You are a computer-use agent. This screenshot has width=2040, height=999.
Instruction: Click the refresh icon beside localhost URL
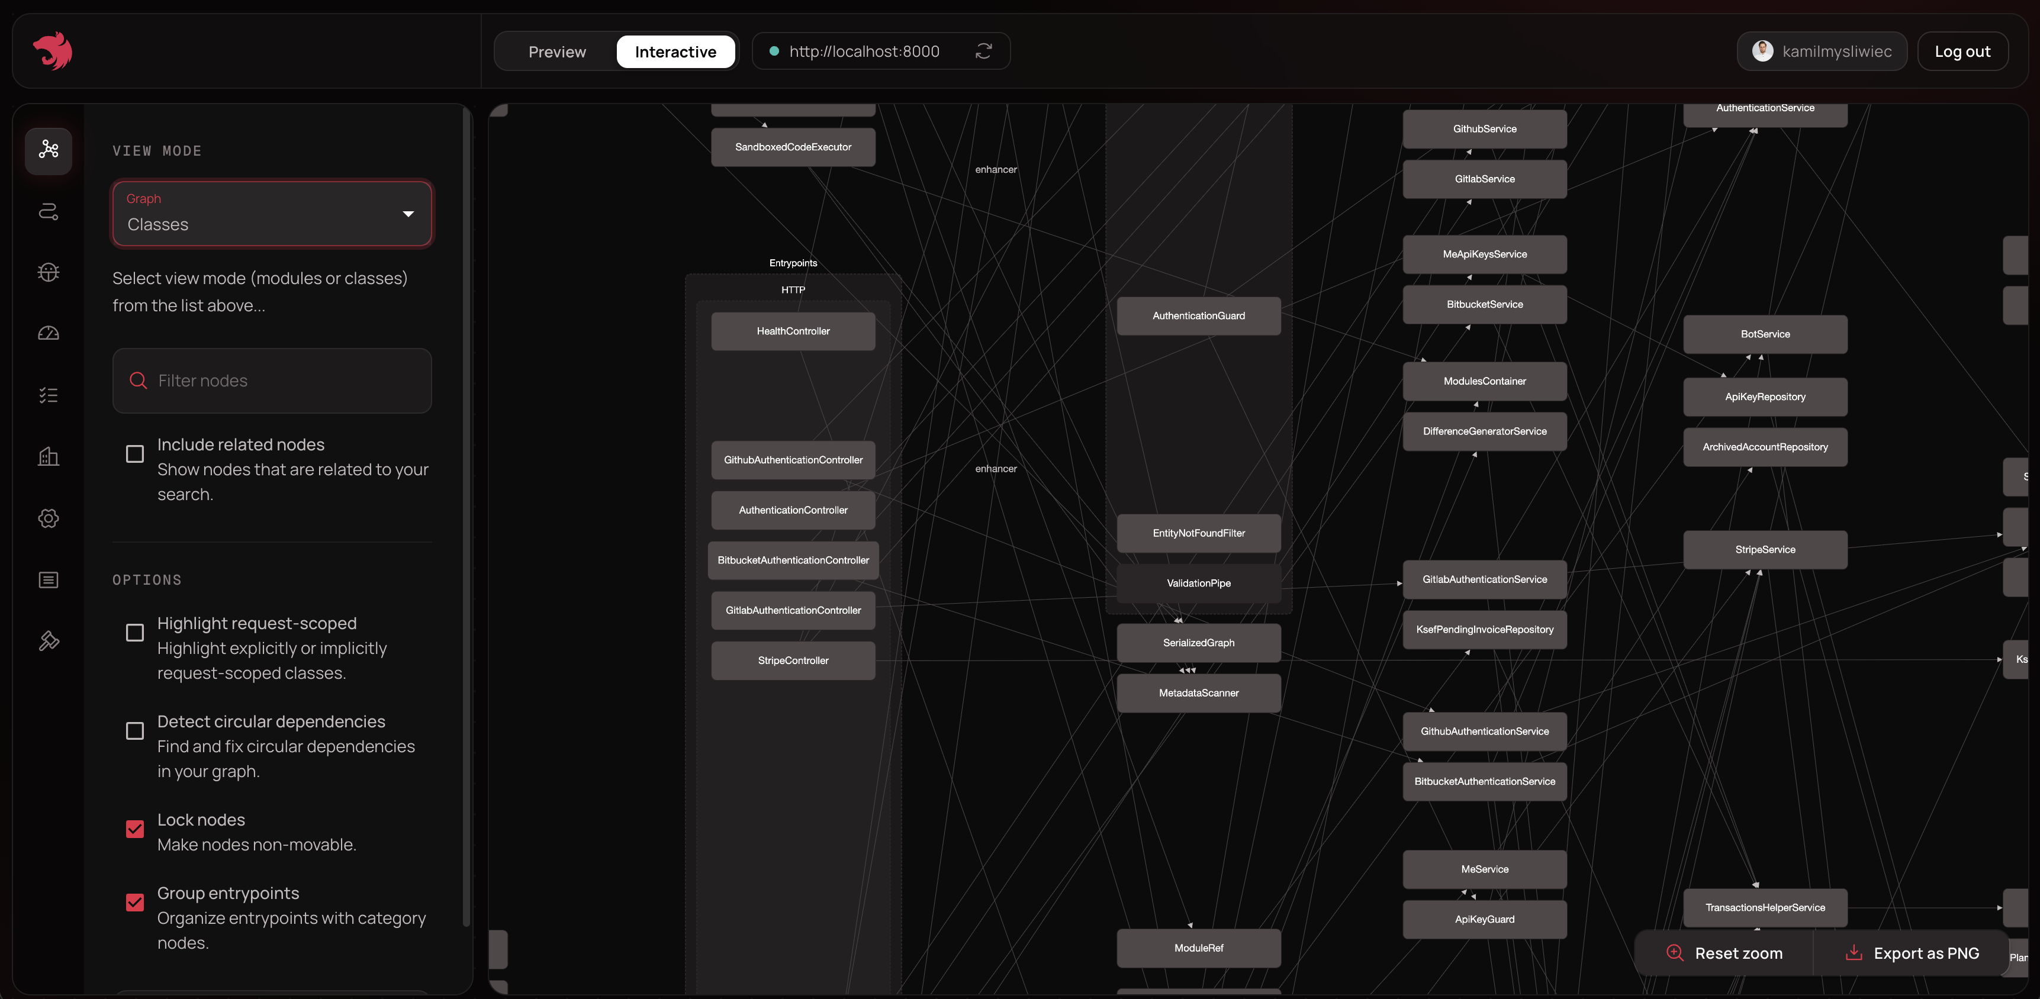click(983, 51)
